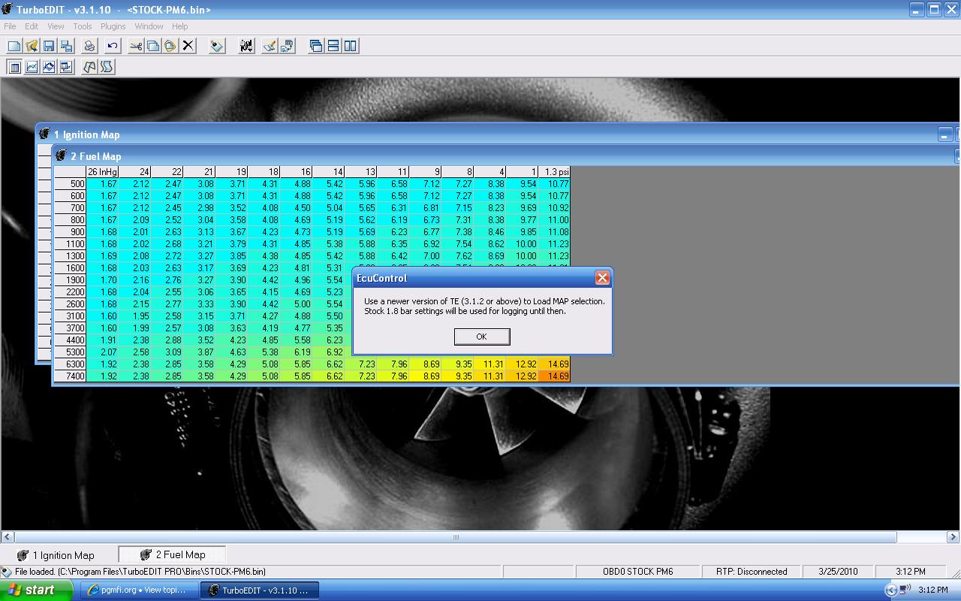961x601 pixels.
Task: Click the Cascade windows icon
Action: pos(316,47)
